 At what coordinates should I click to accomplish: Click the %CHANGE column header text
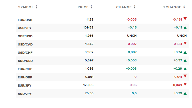click(x=172, y=7)
